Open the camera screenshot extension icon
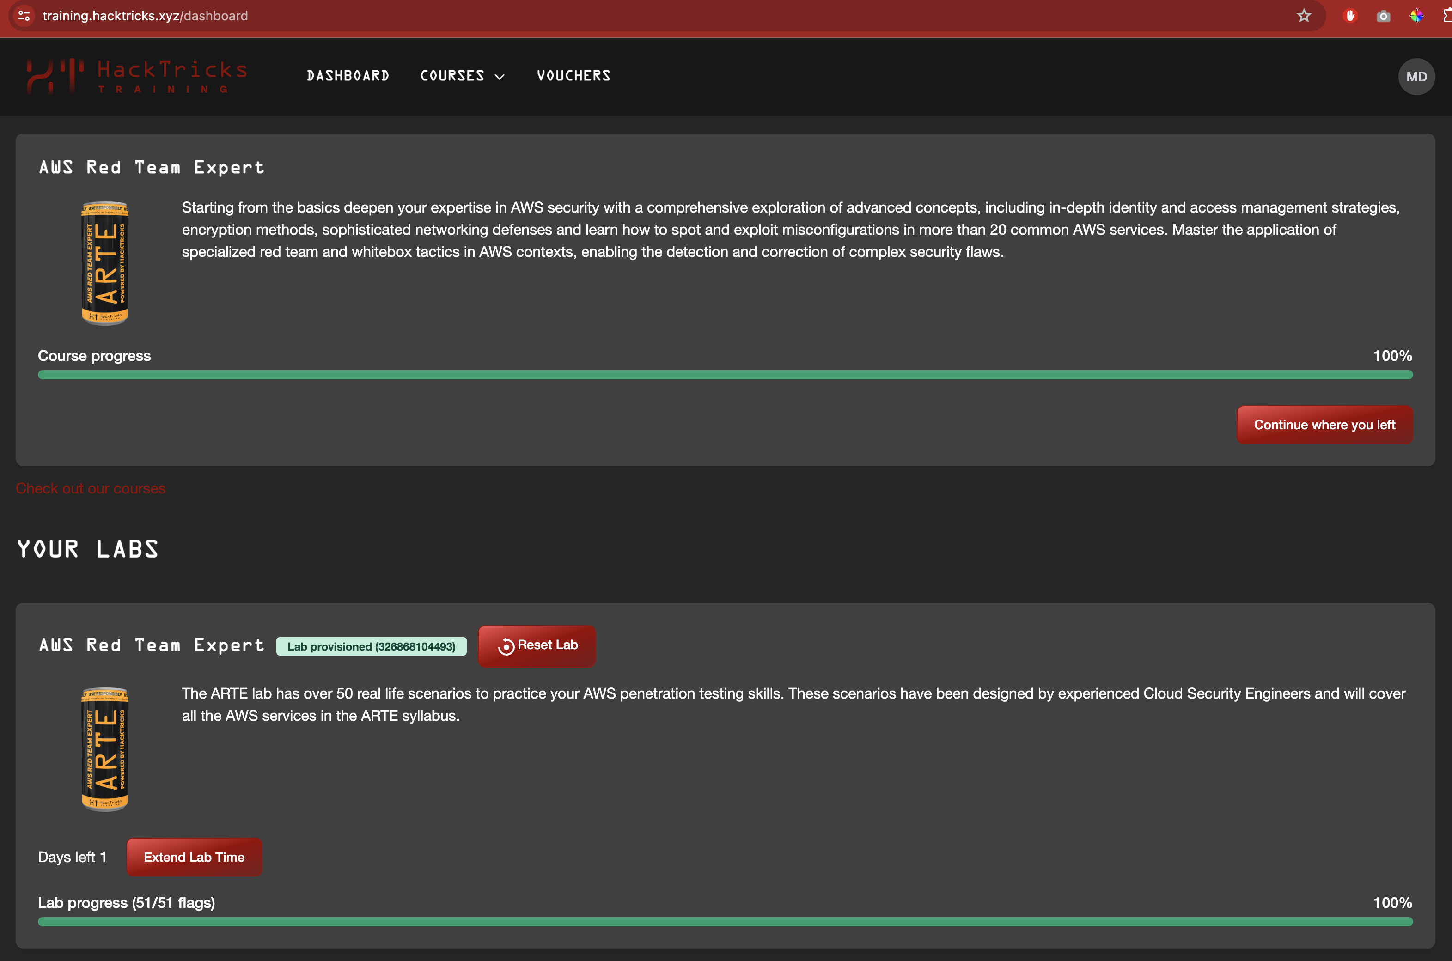Viewport: 1452px width, 961px height. point(1383,16)
